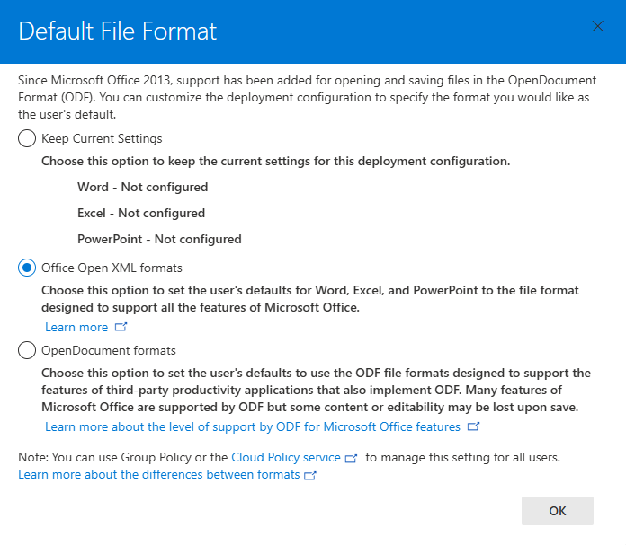Open Learn more about differences between formats

tap(159, 474)
